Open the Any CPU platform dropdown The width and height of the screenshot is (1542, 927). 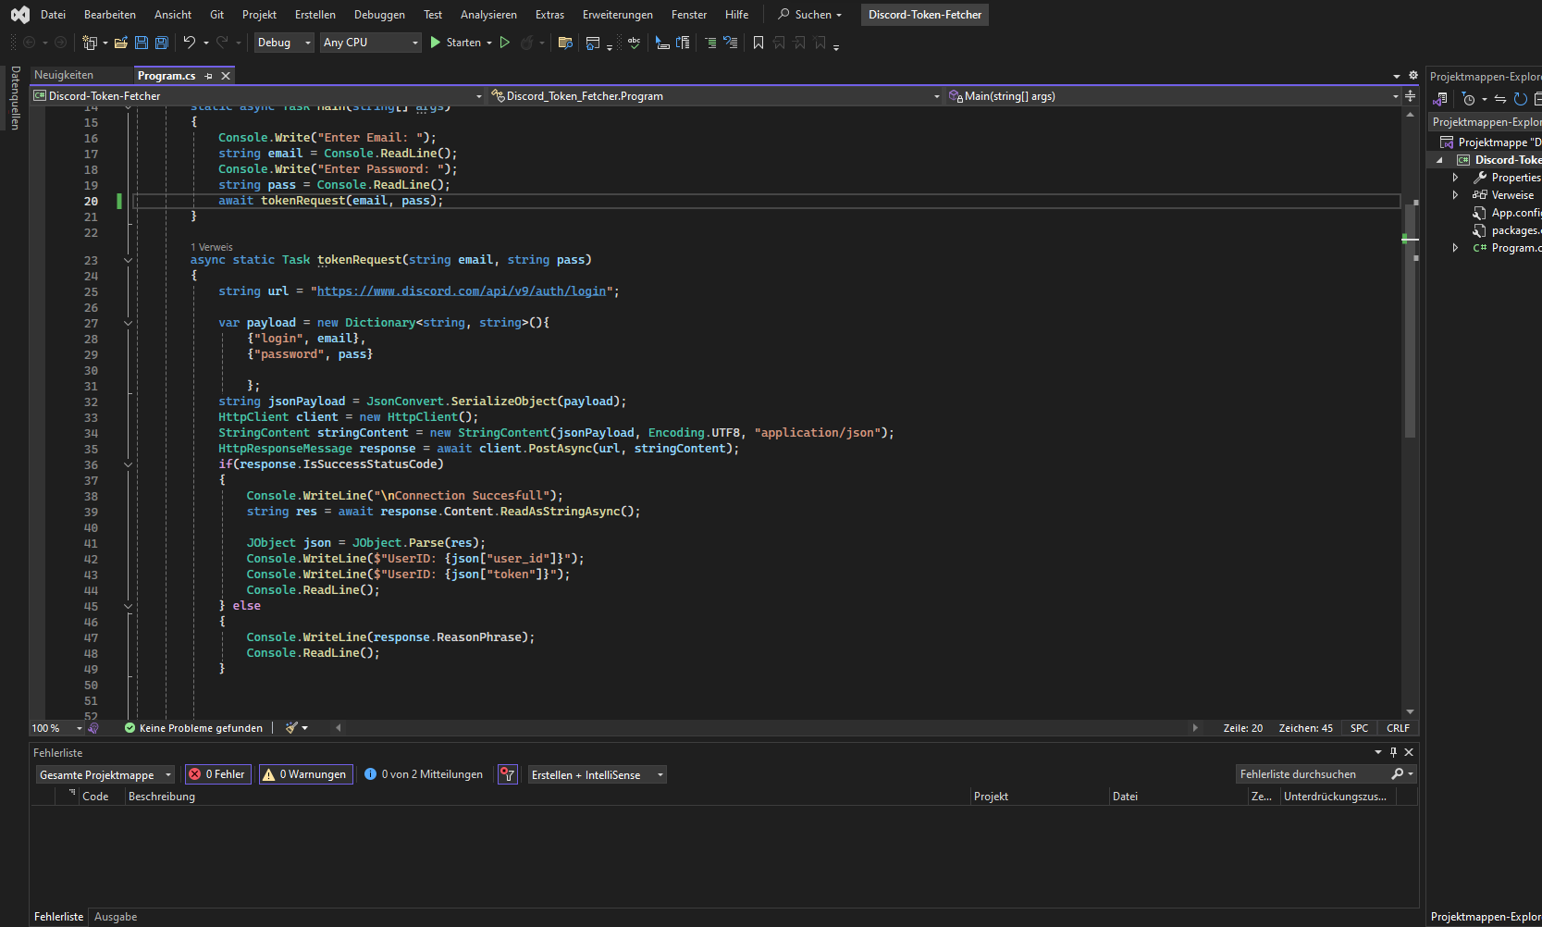click(371, 43)
